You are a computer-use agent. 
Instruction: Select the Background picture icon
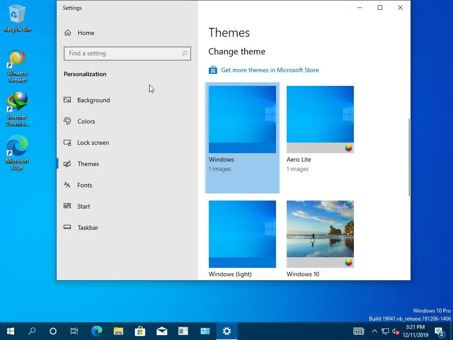click(67, 100)
